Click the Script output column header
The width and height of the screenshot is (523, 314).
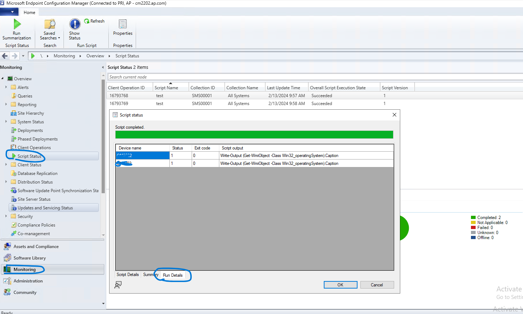point(306,148)
